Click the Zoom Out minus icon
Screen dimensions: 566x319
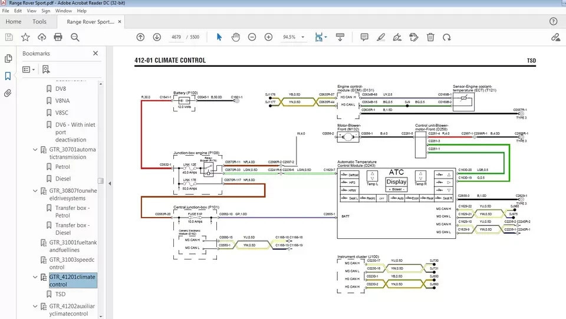252,37
